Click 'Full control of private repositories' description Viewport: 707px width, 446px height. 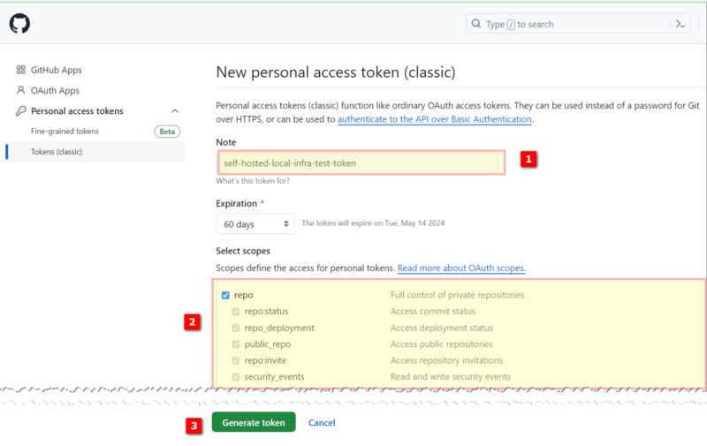[x=457, y=295]
